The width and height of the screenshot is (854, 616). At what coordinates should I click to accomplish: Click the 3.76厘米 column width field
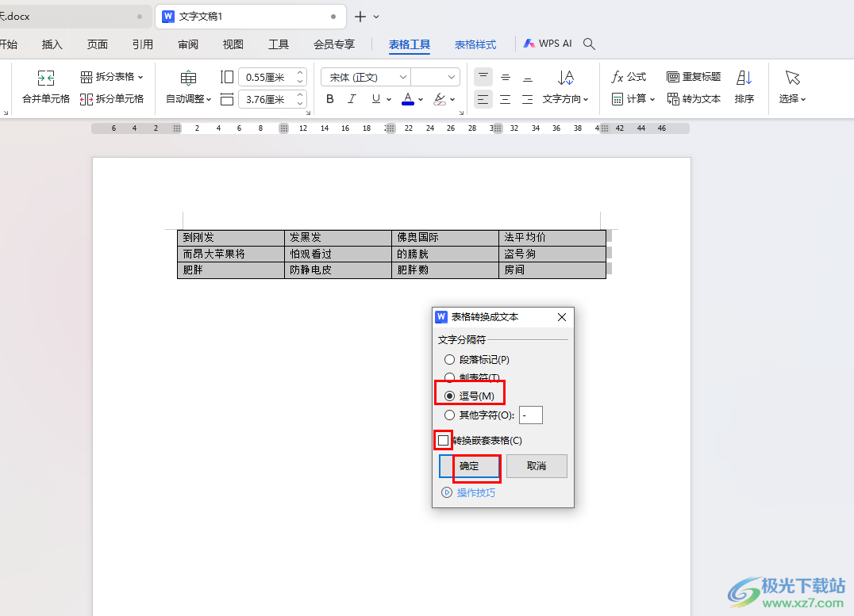tap(267, 99)
